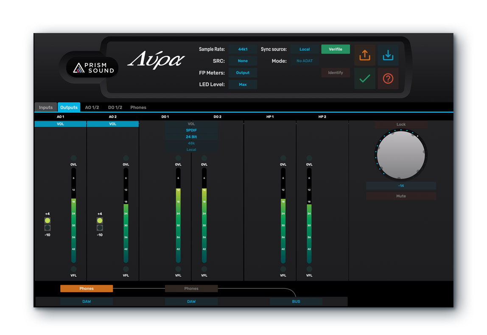This screenshot has height=335, width=487.
Task: Select the -10 level LED on AO 1
Action: (x=48, y=228)
